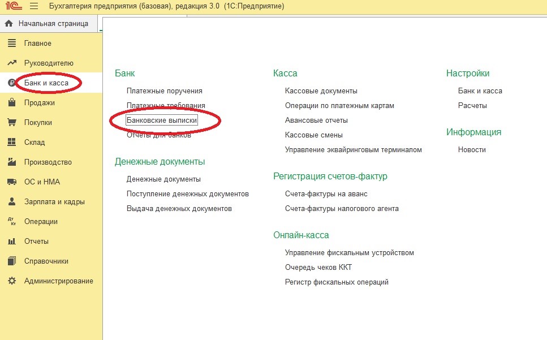547x340 pixels.
Task: Click the Зарплата и кадры person icon
Action: click(12, 201)
